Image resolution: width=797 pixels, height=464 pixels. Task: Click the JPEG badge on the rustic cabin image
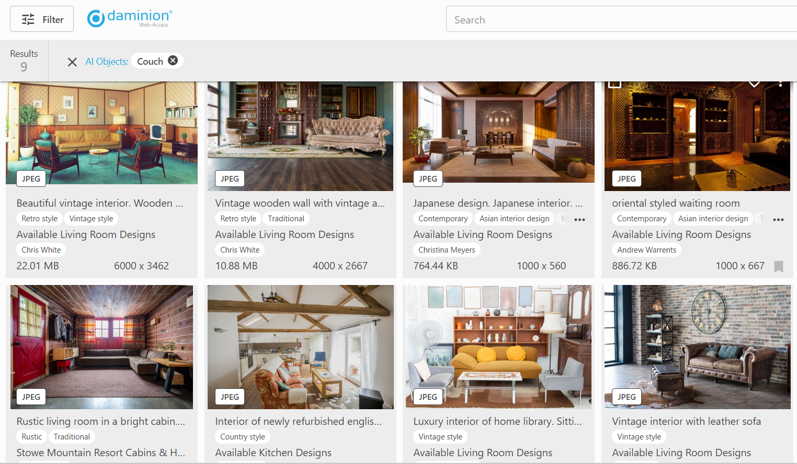point(30,397)
